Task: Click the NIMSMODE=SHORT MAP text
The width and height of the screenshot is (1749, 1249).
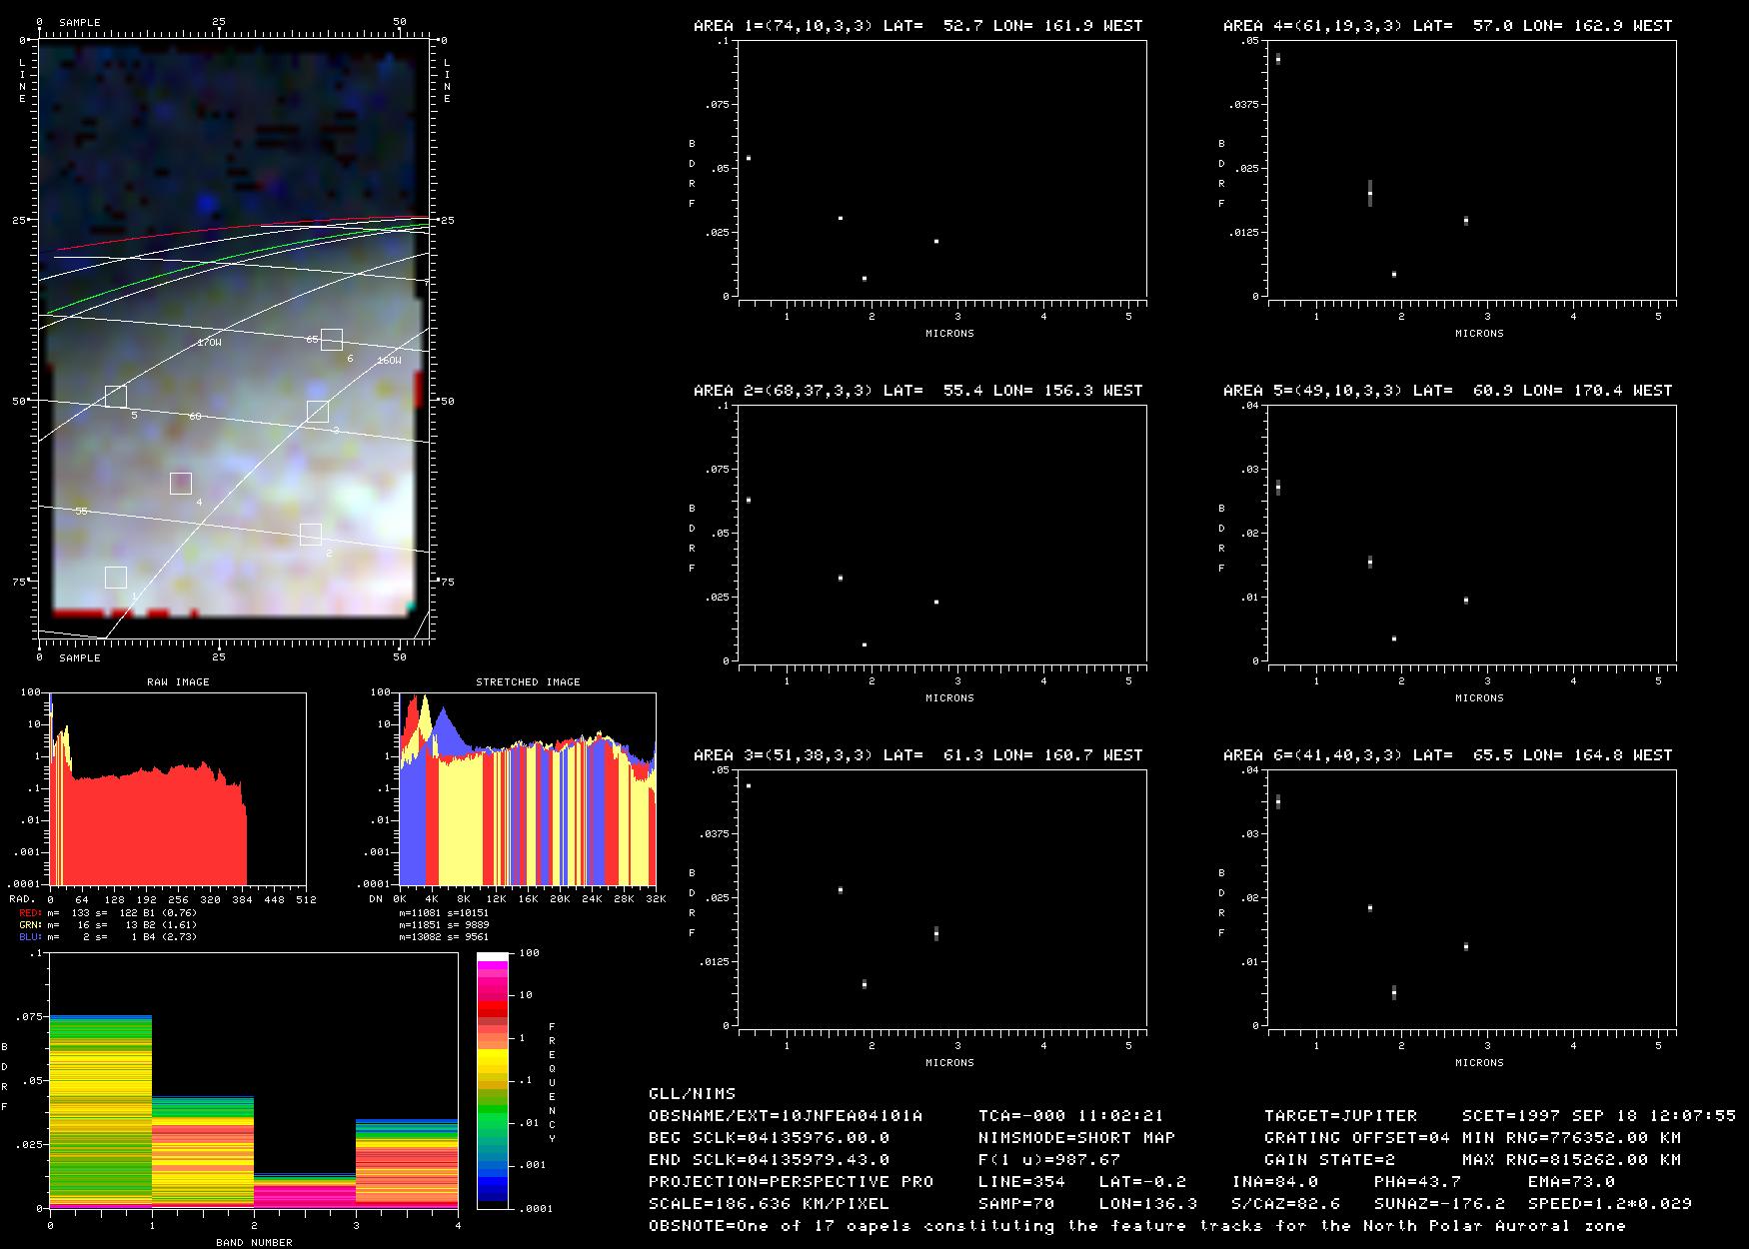Action: click(x=1076, y=1138)
